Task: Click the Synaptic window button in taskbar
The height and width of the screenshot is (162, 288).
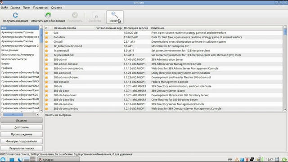Action: pos(58,159)
